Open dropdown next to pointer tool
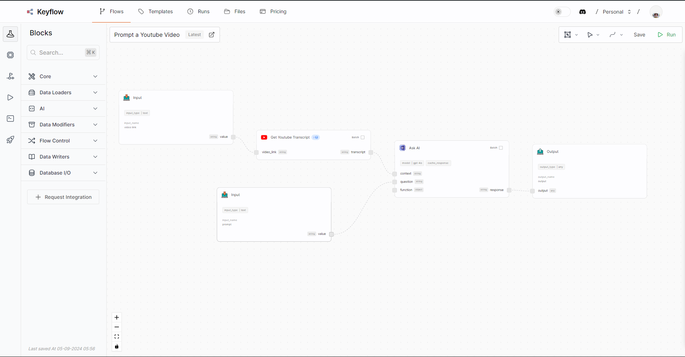 598,35
